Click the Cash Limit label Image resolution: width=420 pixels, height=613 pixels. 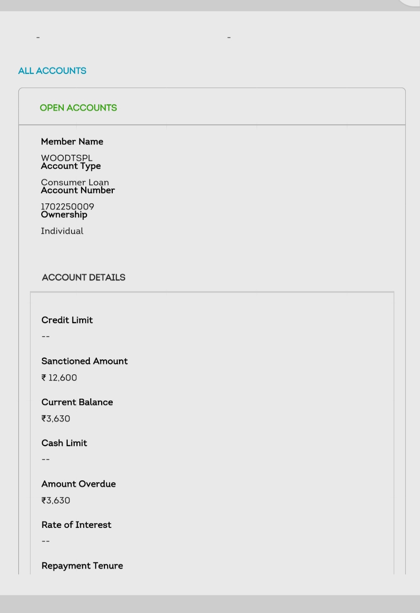[64, 443]
